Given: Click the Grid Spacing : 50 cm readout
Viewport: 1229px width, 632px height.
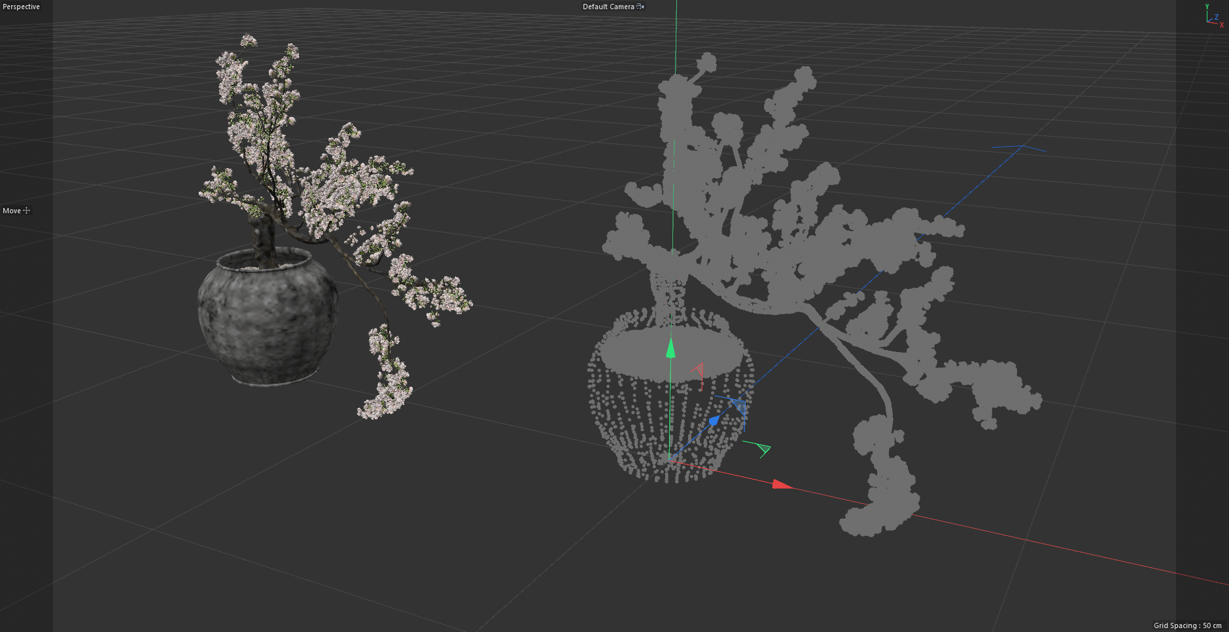Looking at the screenshot, I should tap(1188, 625).
